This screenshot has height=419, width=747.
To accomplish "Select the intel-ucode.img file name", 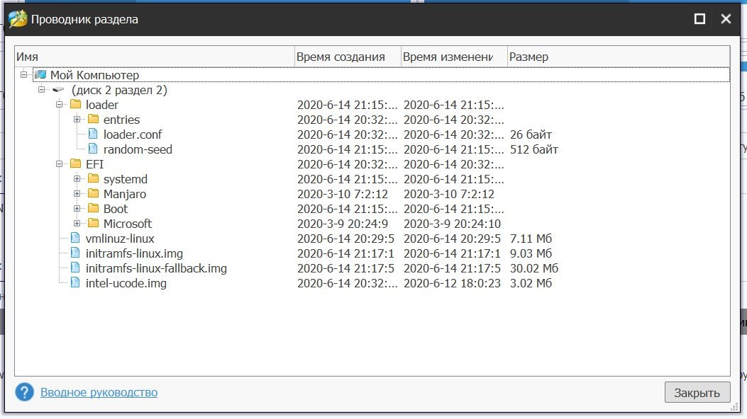I will coord(126,283).
